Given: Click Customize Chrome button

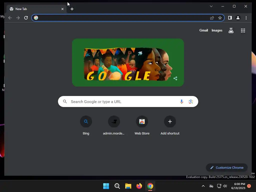Looking at the screenshot, I should pyautogui.click(x=227, y=168).
